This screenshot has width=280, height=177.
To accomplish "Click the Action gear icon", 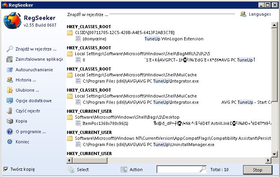I will point(124,170).
